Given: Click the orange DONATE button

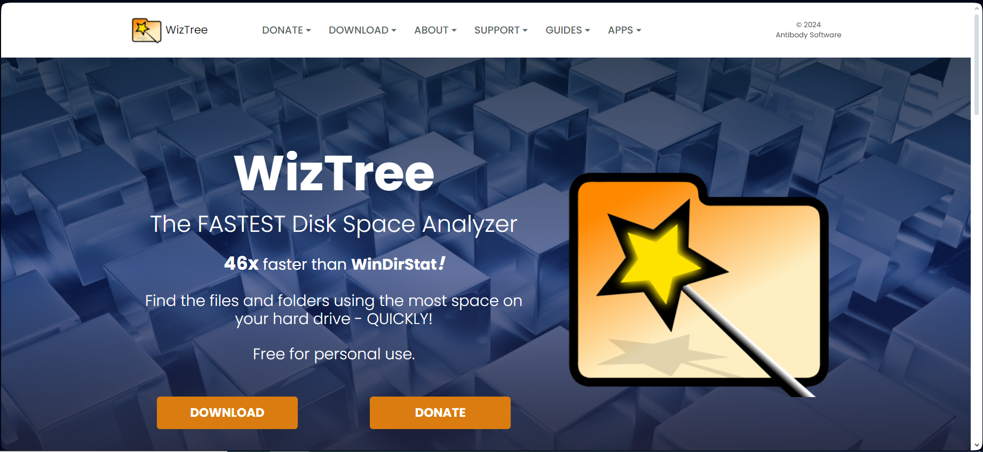Looking at the screenshot, I should coord(440,413).
